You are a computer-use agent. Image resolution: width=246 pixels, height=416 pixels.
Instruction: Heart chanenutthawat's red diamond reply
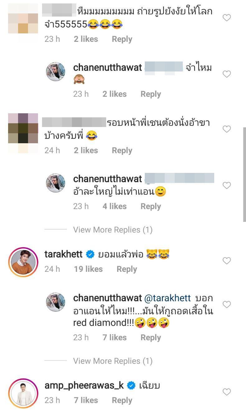click(x=227, y=304)
